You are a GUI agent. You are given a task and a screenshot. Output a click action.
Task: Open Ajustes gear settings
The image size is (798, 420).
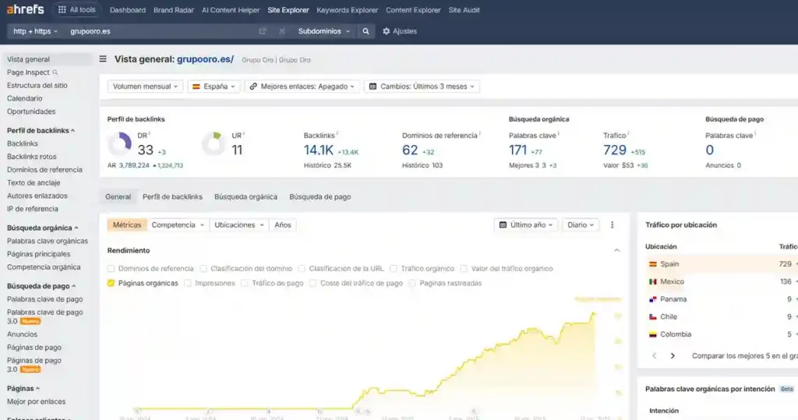click(400, 31)
